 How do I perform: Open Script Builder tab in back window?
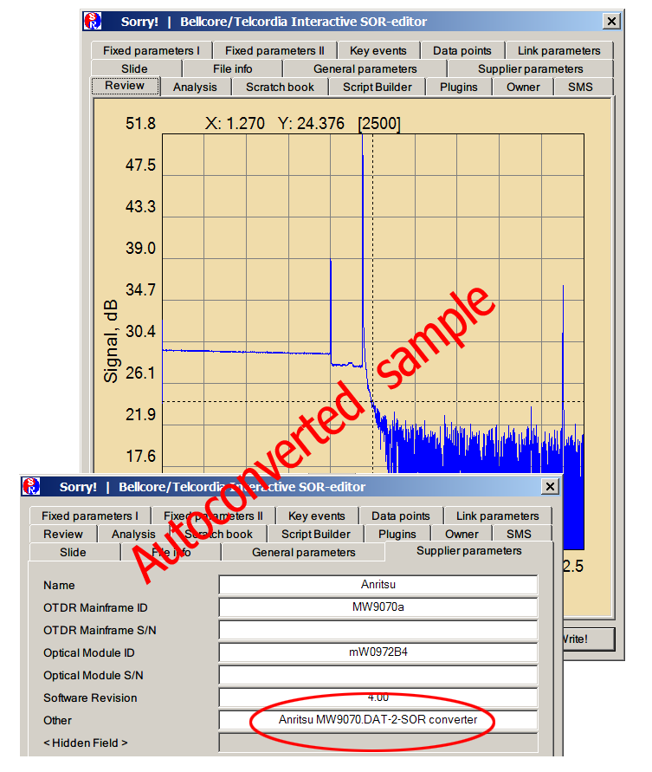pyautogui.click(x=378, y=88)
